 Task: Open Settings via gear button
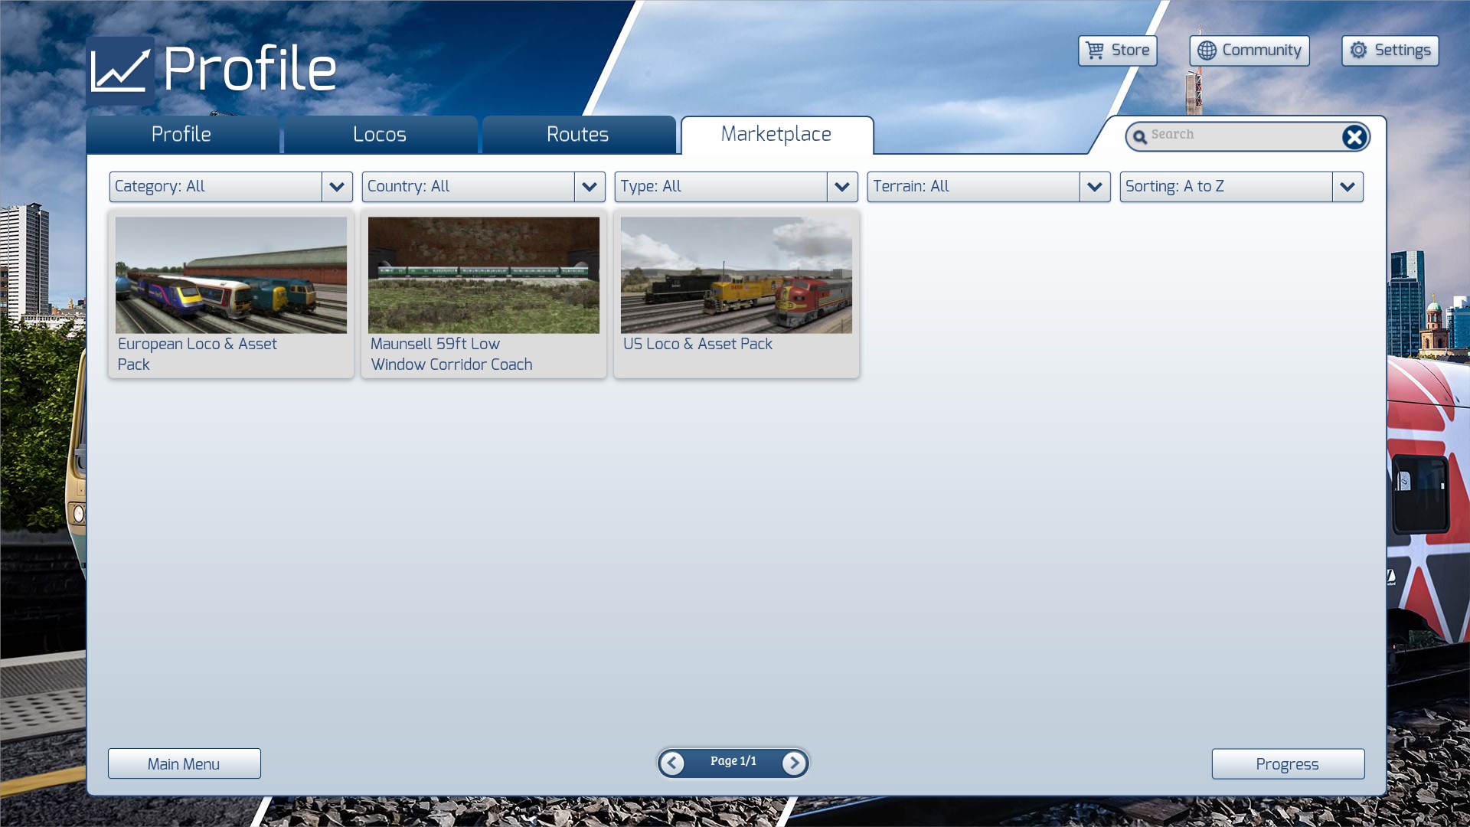(1390, 51)
